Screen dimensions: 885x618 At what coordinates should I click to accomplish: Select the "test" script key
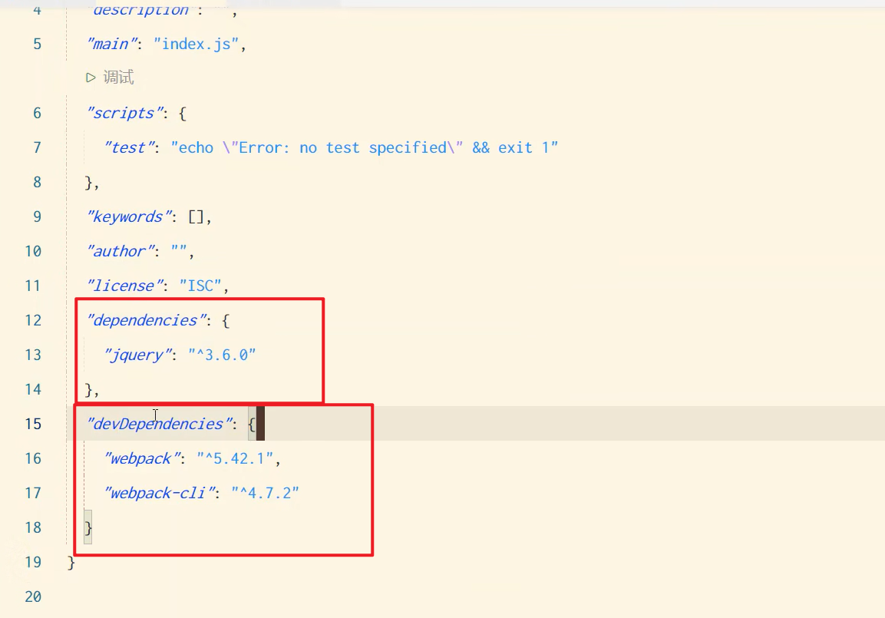(127, 147)
